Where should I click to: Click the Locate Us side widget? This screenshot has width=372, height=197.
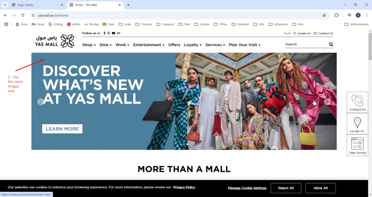(357, 124)
